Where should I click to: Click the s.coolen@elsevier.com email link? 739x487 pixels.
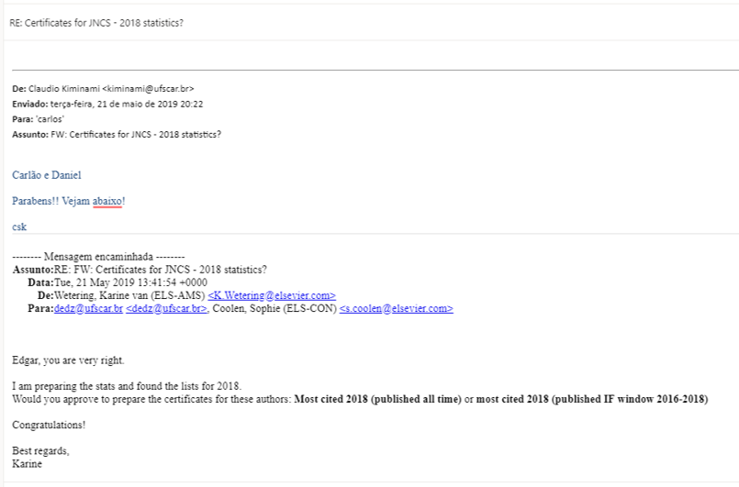pos(397,308)
